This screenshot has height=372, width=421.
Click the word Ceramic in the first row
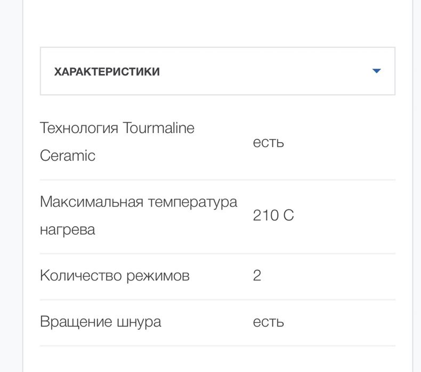(x=68, y=156)
